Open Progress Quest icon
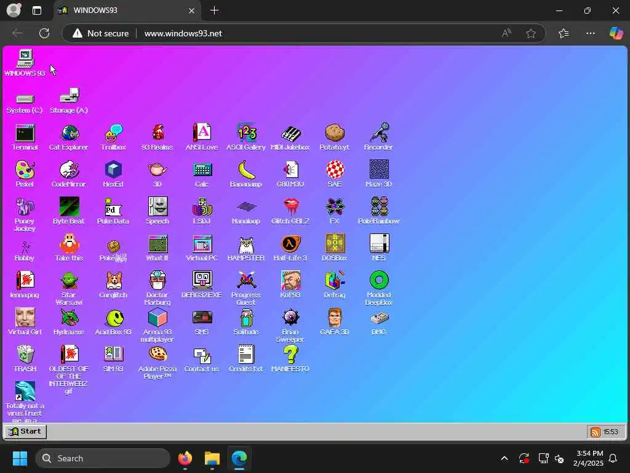This screenshot has height=473, width=630. (246, 288)
